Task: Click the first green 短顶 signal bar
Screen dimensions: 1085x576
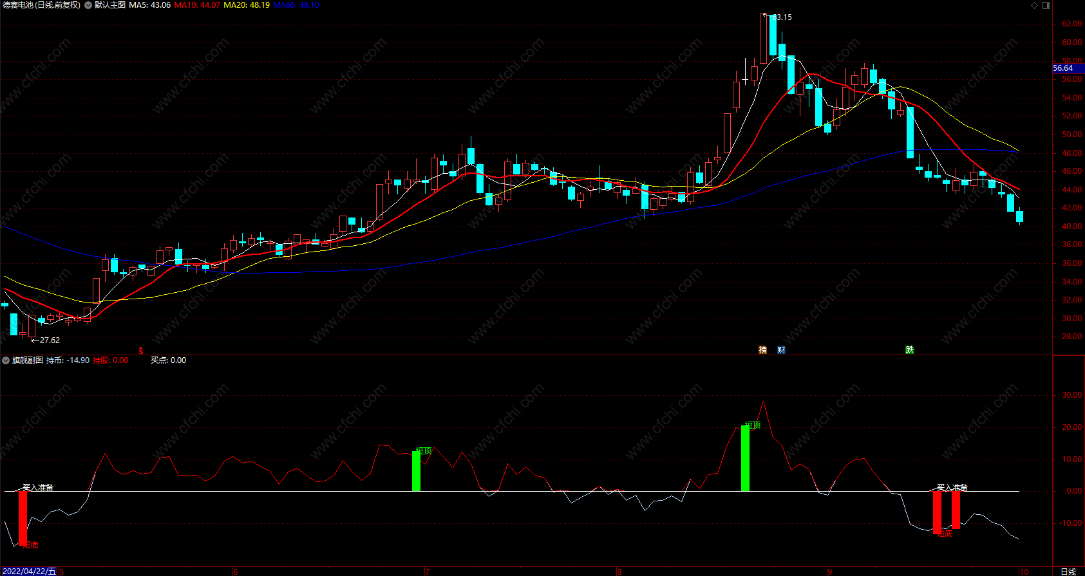Action: click(416, 471)
